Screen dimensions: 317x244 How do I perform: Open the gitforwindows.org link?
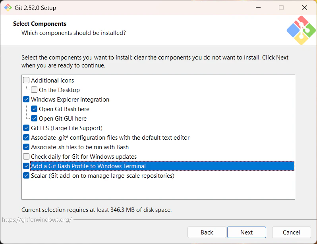click(x=37, y=219)
